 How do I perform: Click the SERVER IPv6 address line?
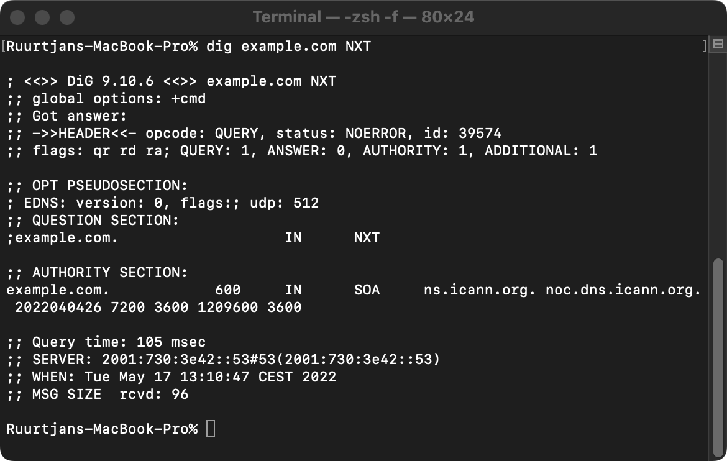pyautogui.click(x=230, y=359)
